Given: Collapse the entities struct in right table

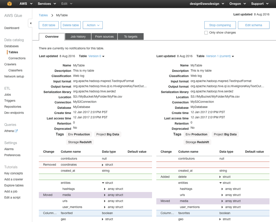Looking at the screenshot, I should (220, 183).
